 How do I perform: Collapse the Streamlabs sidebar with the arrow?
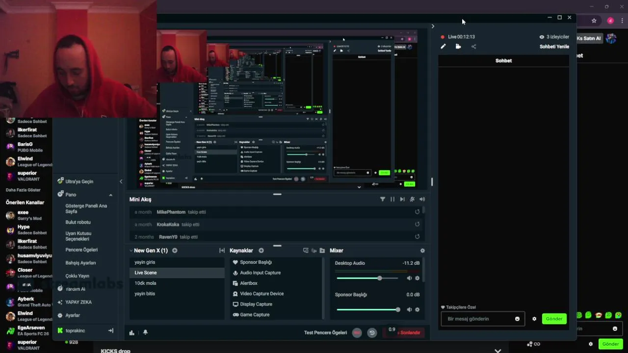click(x=121, y=181)
